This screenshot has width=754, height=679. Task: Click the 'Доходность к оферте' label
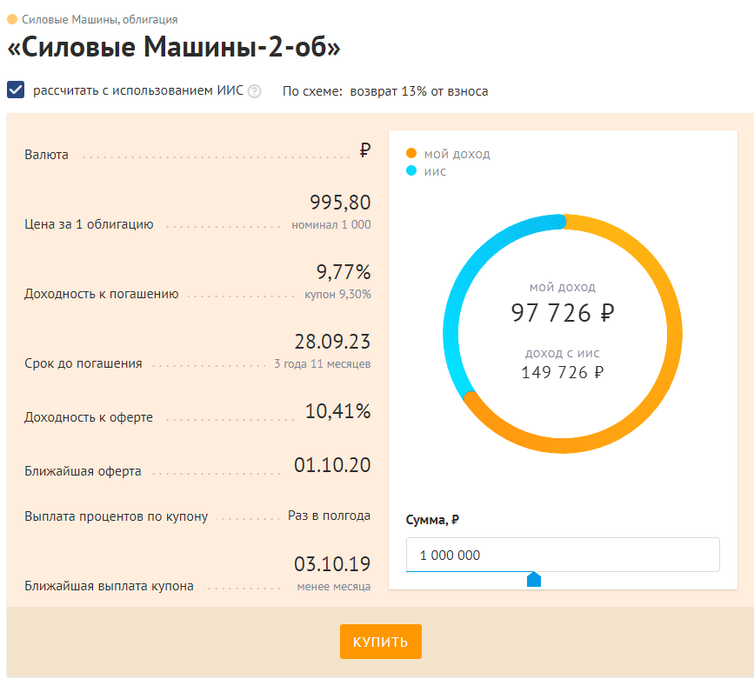[89, 417]
